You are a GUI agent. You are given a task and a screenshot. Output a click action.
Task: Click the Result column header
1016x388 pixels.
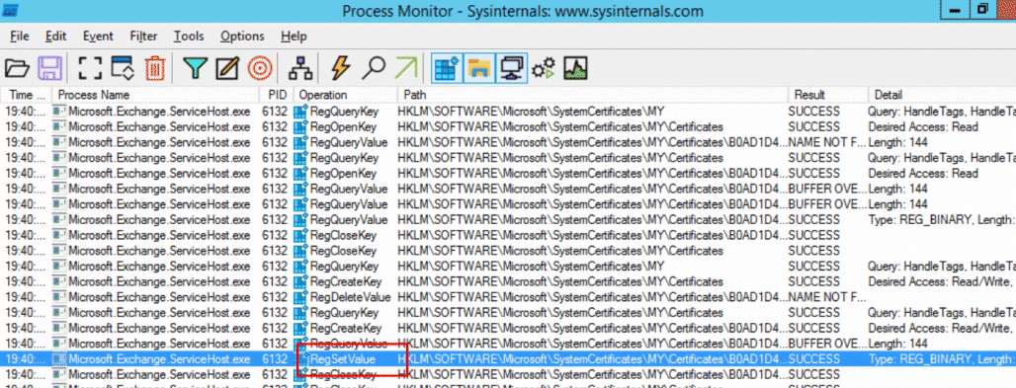pyautogui.click(x=828, y=95)
